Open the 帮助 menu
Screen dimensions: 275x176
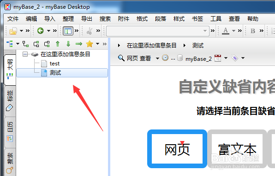pos(253,19)
